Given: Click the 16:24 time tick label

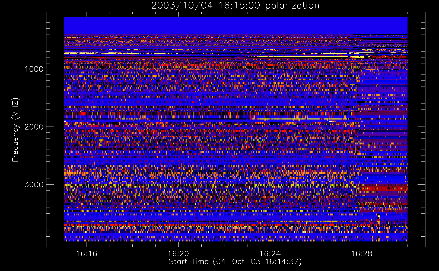Looking at the screenshot, I should [270, 254].
